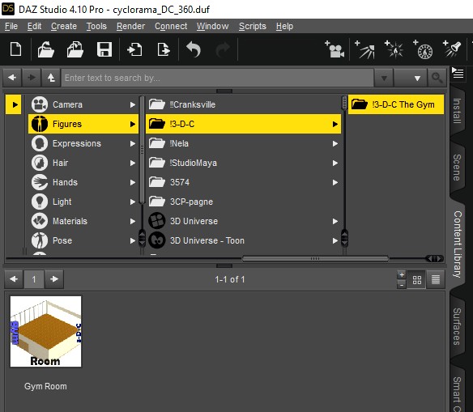Open a file with the Open icon
Screen dimensions: 473x412
(45, 49)
